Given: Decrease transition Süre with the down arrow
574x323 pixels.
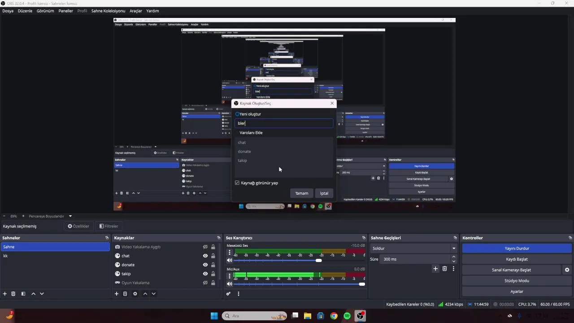Looking at the screenshot, I should pos(454,262).
